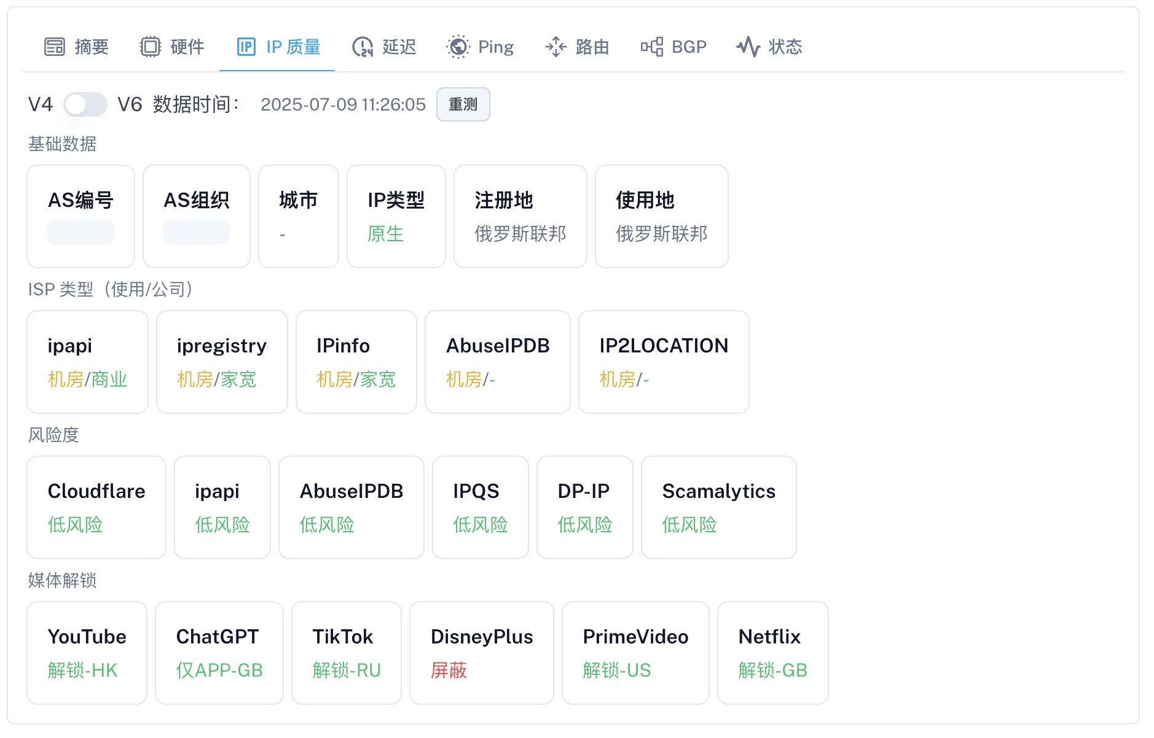
Task: Switch to the Ping tab
Action: 481,46
